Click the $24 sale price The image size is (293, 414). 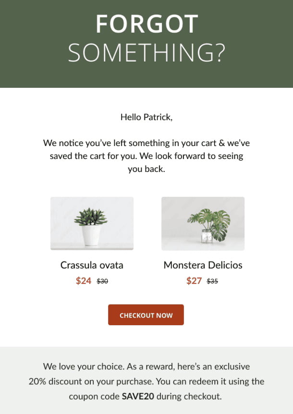tap(84, 280)
